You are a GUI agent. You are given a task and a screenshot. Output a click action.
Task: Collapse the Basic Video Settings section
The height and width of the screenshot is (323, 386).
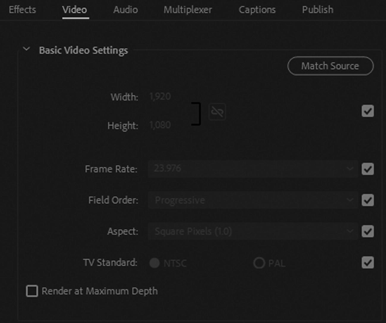(26, 49)
